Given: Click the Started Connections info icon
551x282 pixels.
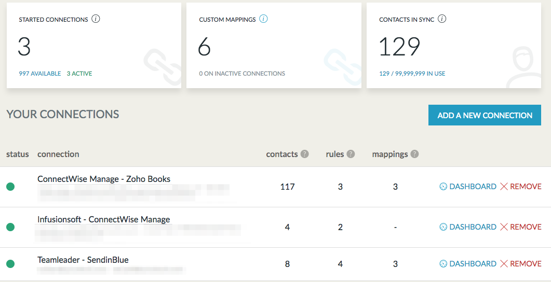Looking at the screenshot, I should tap(96, 19).
